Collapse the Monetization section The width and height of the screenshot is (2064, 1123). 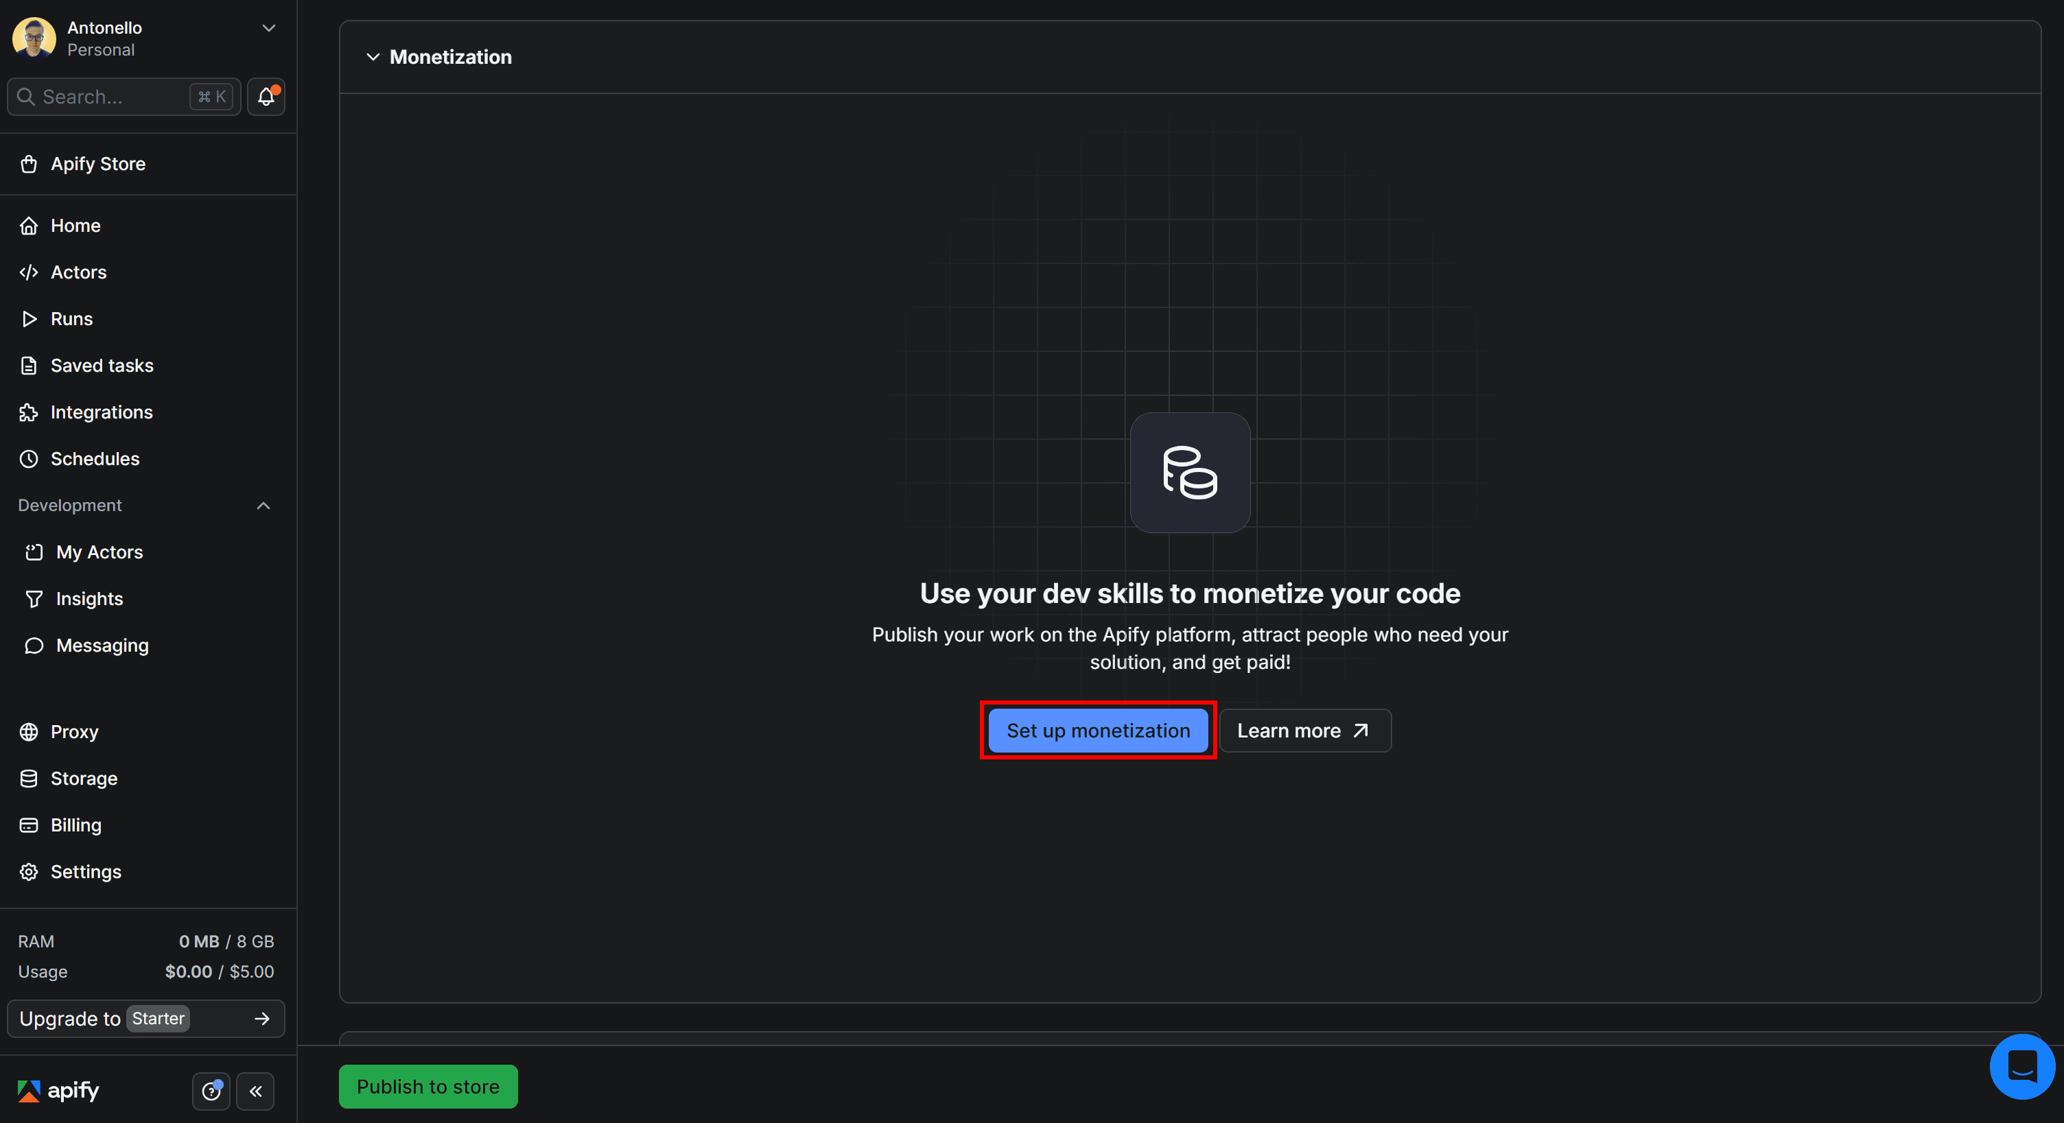pyautogui.click(x=372, y=57)
